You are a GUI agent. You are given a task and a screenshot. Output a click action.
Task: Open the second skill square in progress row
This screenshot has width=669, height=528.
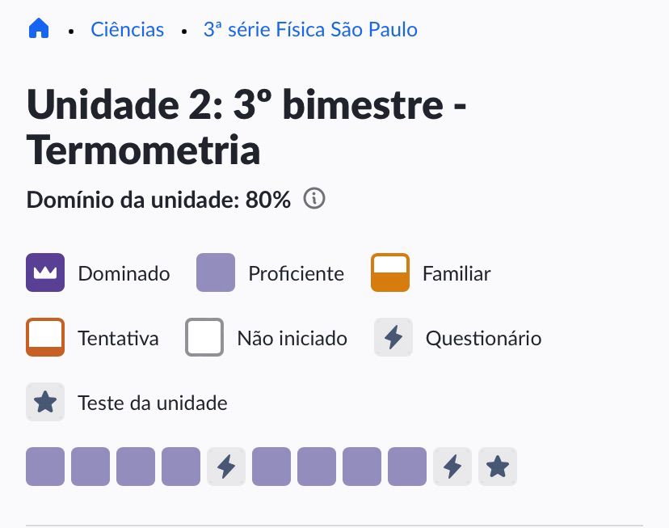click(x=90, y=467)
